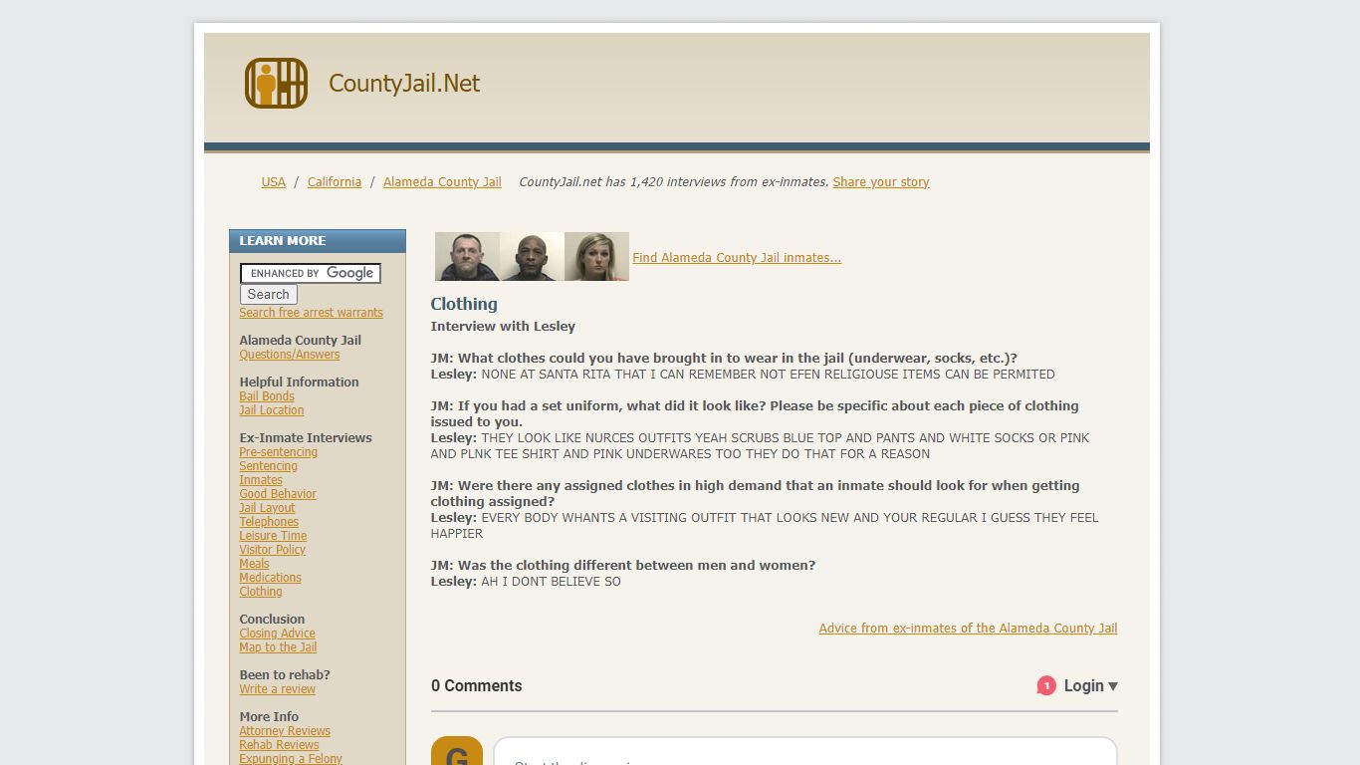The width and height of the screenshot is (1360, 765).
Task: Click the Ex-Inmate Interviews section label
Action: (x=306, y=438)
